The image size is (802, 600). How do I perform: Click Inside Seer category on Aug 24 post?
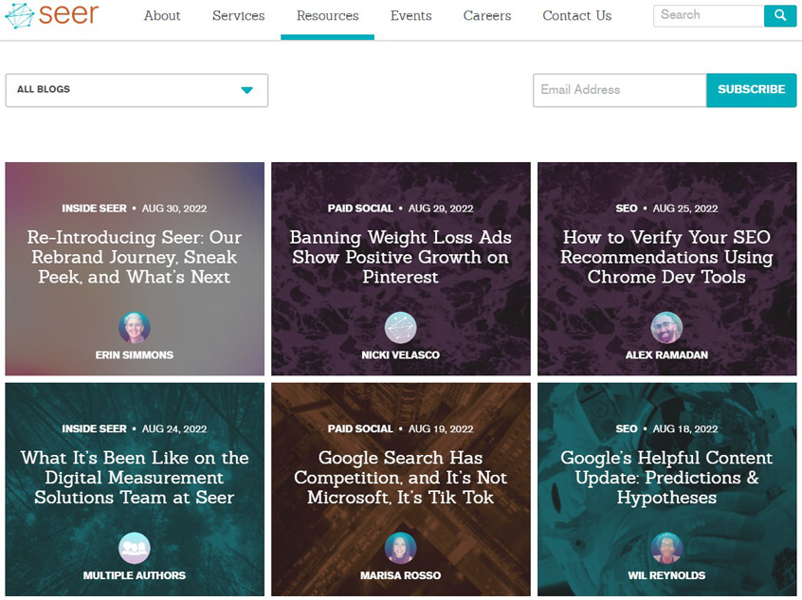[x=94, y=428]
